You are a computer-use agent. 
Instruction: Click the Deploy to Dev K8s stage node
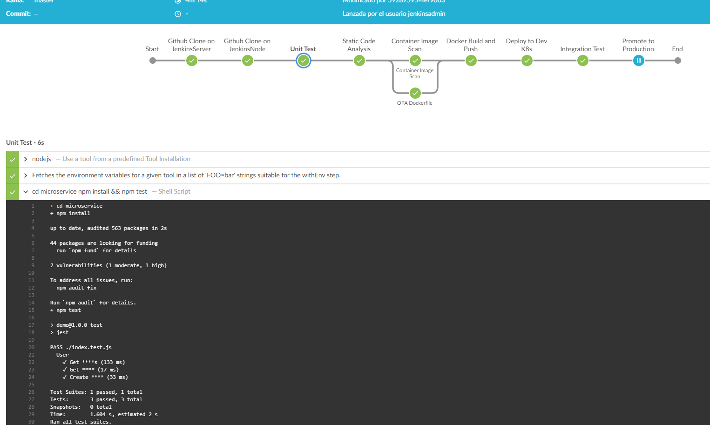(527, 61)
